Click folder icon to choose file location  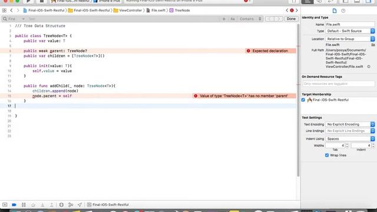coord(373,45)
